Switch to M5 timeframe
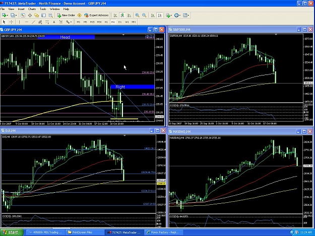315x236 pixels. (85, 22)
